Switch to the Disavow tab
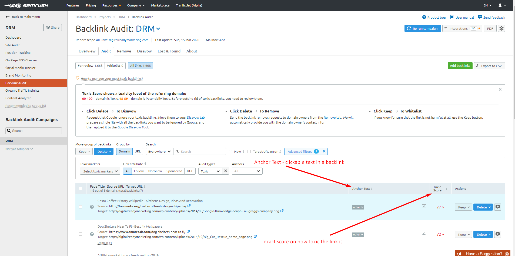This screenshot has width=515, height=256. 144,51
